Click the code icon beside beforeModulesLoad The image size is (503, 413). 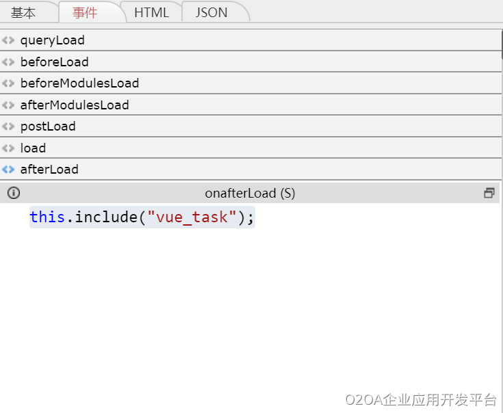click(x=8, y=83)
